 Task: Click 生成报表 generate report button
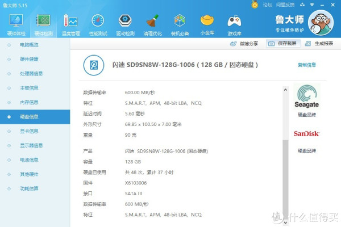[x=319, y=44]
